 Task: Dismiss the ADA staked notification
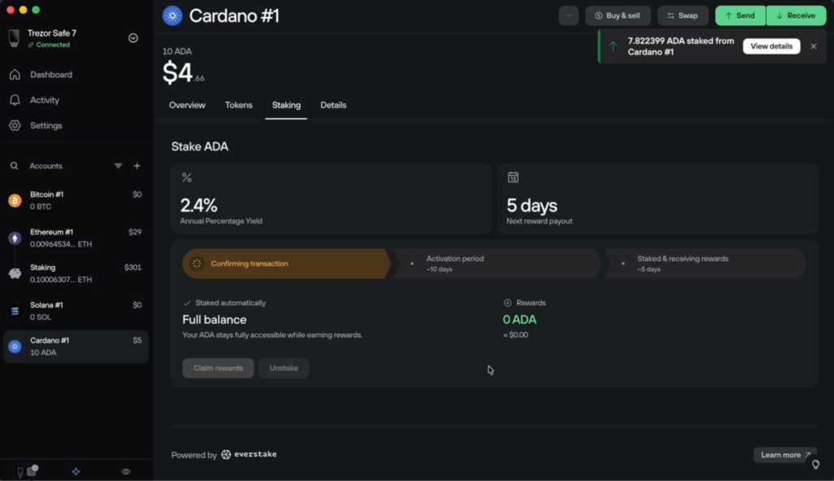[x=813, y=46]
